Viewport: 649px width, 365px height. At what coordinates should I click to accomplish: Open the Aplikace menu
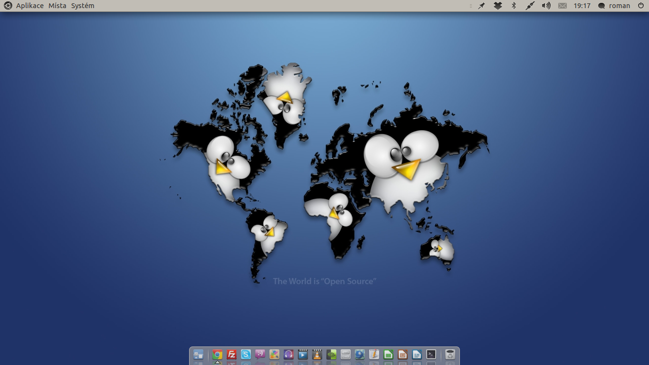click(x=30, y=6)
